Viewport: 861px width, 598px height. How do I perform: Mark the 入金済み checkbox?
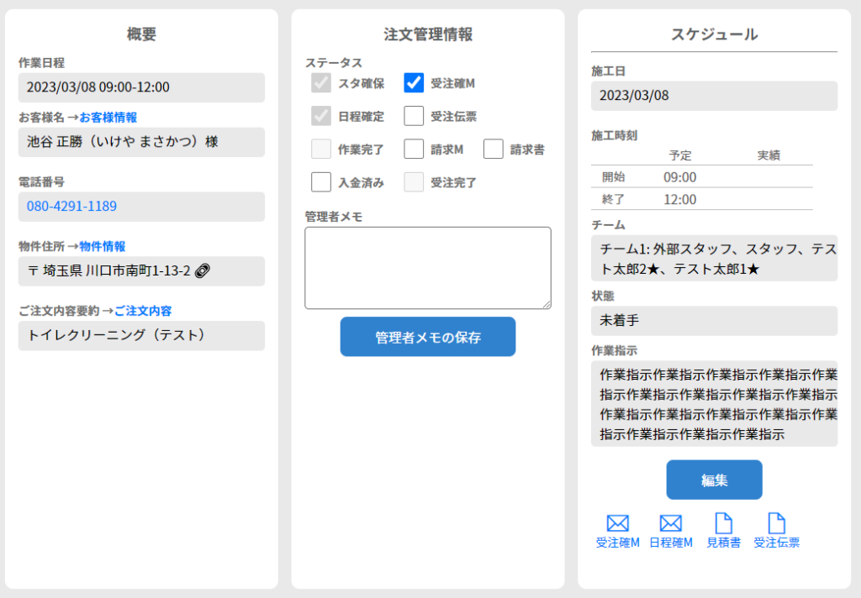click(x=321, y=181)
